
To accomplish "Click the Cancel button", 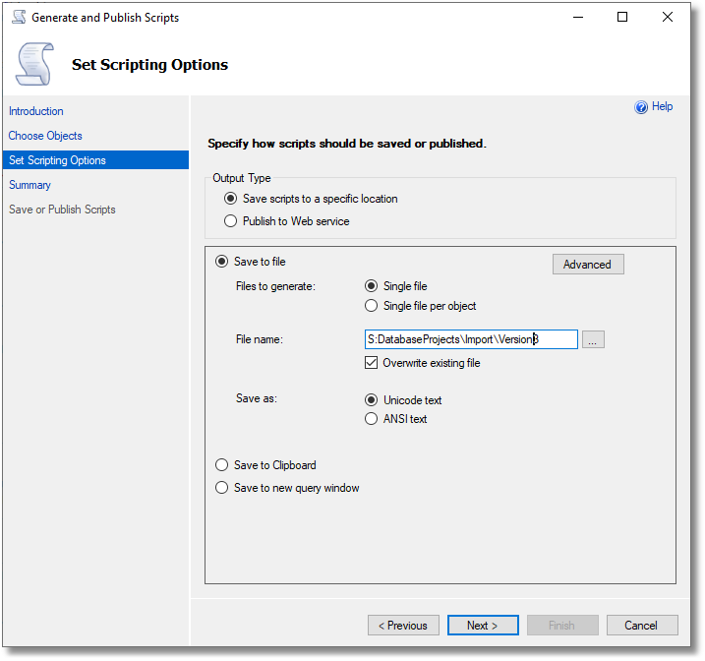I will (x=642, y=626).
